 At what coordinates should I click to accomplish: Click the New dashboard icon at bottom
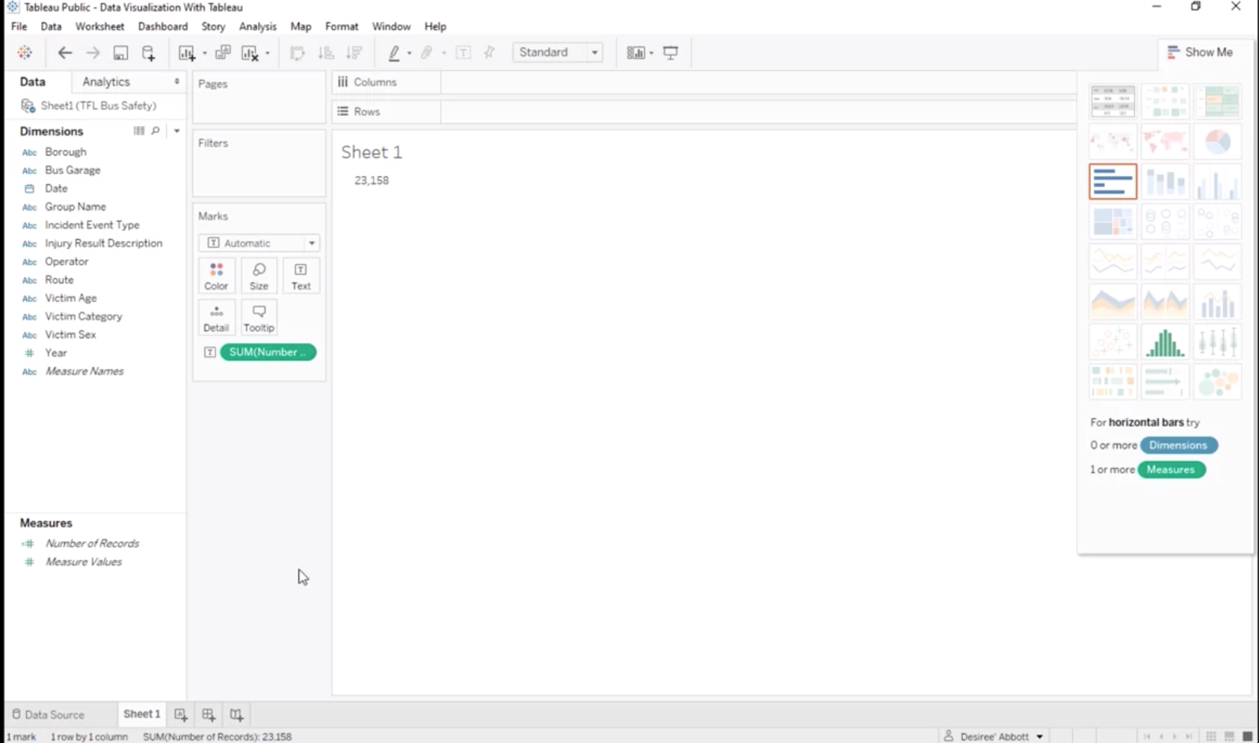pyautogui.click(x=209, y=715)
